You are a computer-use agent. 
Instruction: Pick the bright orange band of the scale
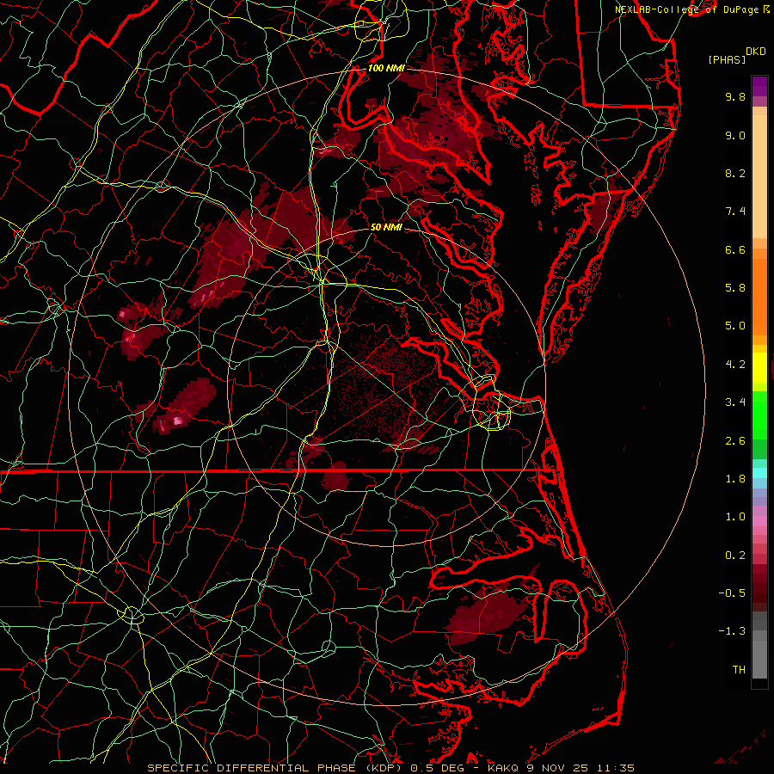tap(759, 296)
